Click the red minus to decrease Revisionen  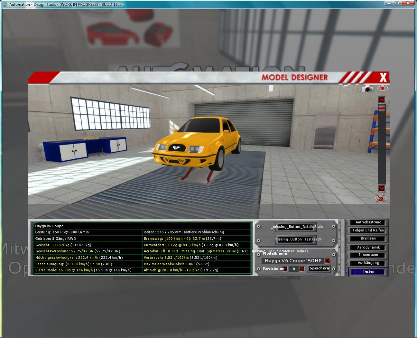pos(285,269)
